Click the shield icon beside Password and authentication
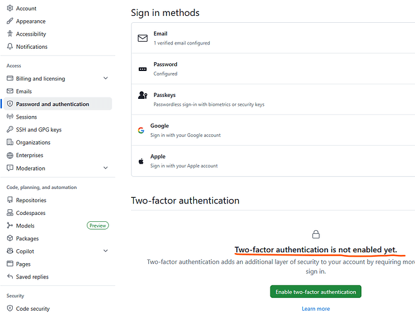The height and width of the screenshot is (317, 415). point(10,104)
